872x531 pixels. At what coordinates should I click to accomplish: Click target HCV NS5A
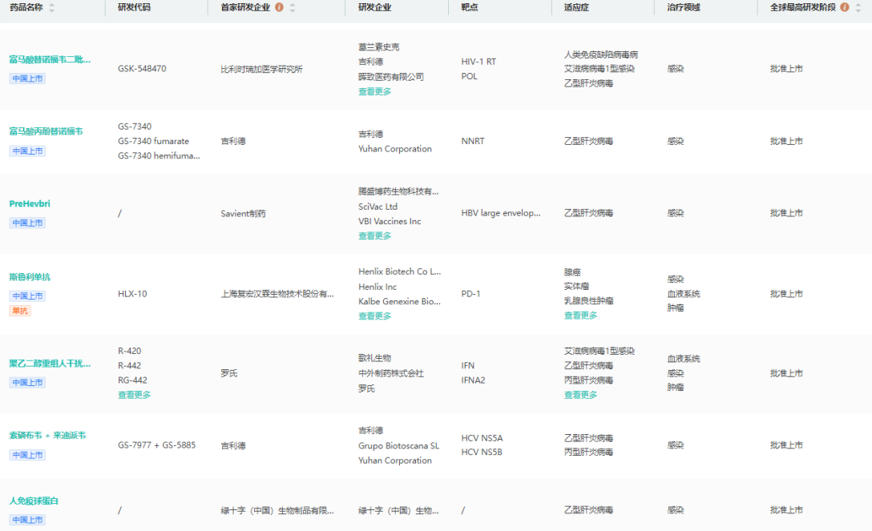[482, 438]
